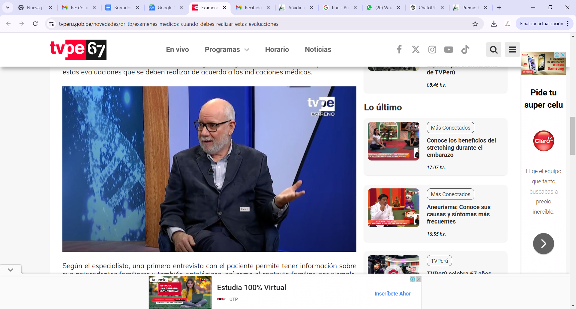Bookmark this page with star icon
576x309 pixels.
point(475,24)
